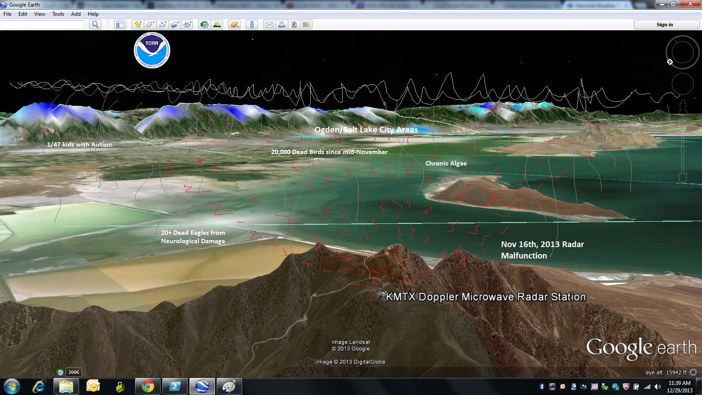Start recording a tour
This screenshot has width=702, height=395.
187,25
